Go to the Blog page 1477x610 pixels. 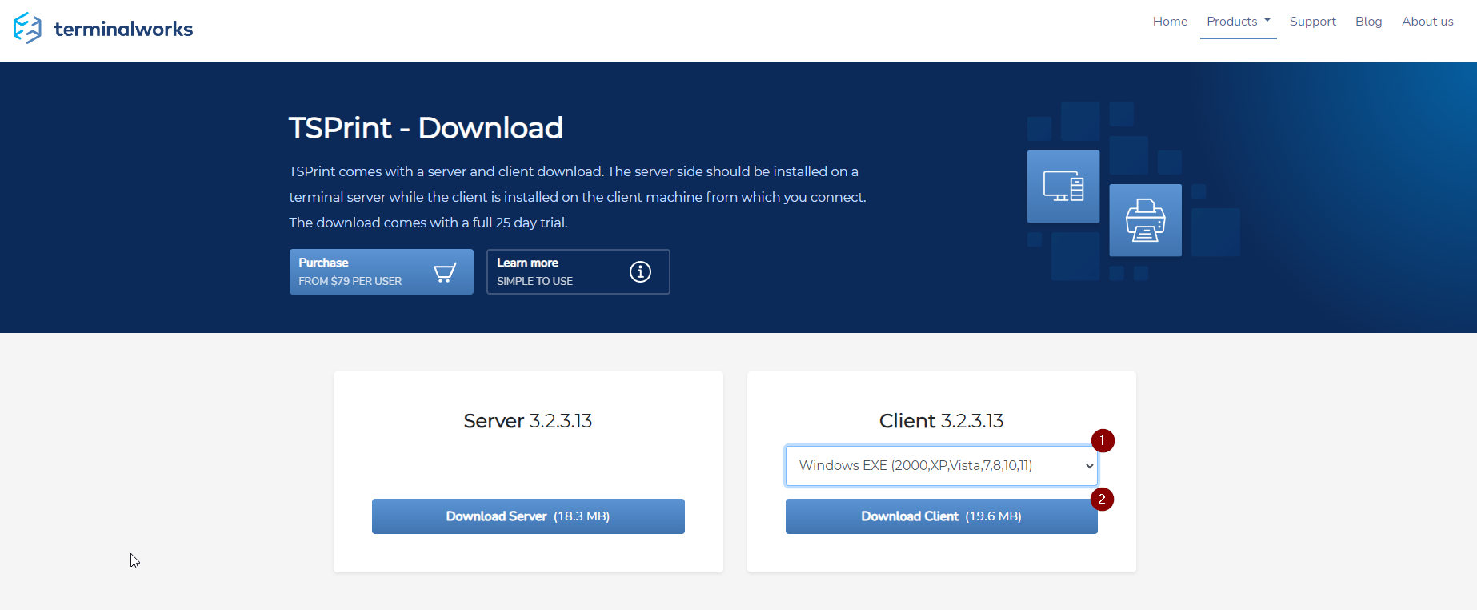[x=1368, y=22]
